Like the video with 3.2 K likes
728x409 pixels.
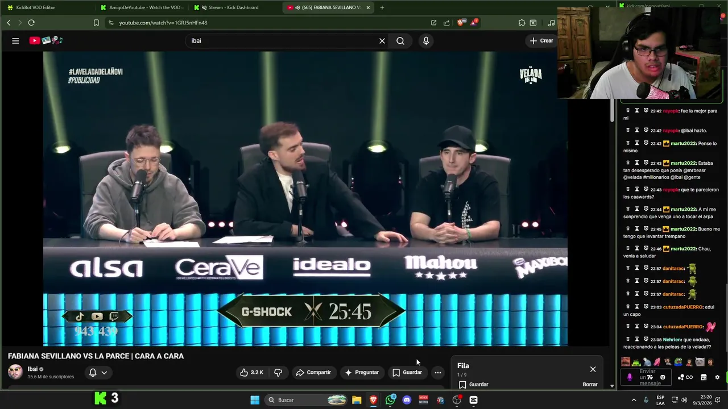251,373
